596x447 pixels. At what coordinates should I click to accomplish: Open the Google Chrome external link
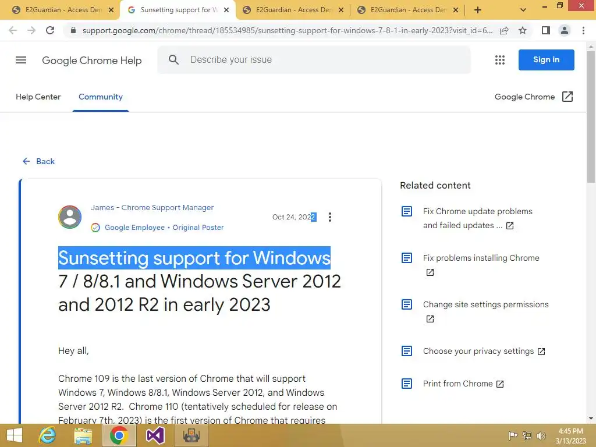pos(534,97)
